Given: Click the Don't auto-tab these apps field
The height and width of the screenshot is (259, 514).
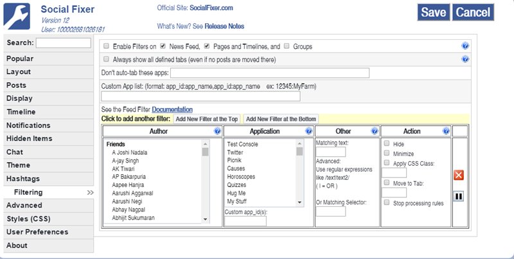Looking at the screenshot, I should pos(270,73).
